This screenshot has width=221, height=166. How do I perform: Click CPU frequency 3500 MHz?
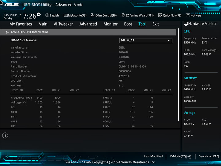tap(190, 43)
